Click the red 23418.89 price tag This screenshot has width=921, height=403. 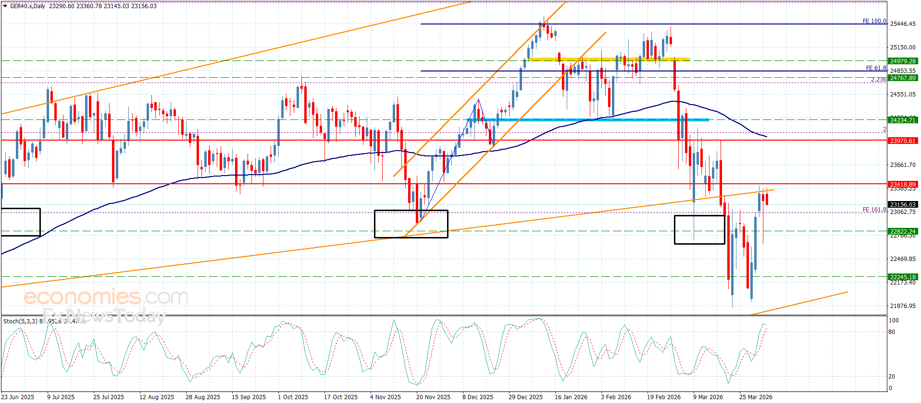tap(903, 184)
